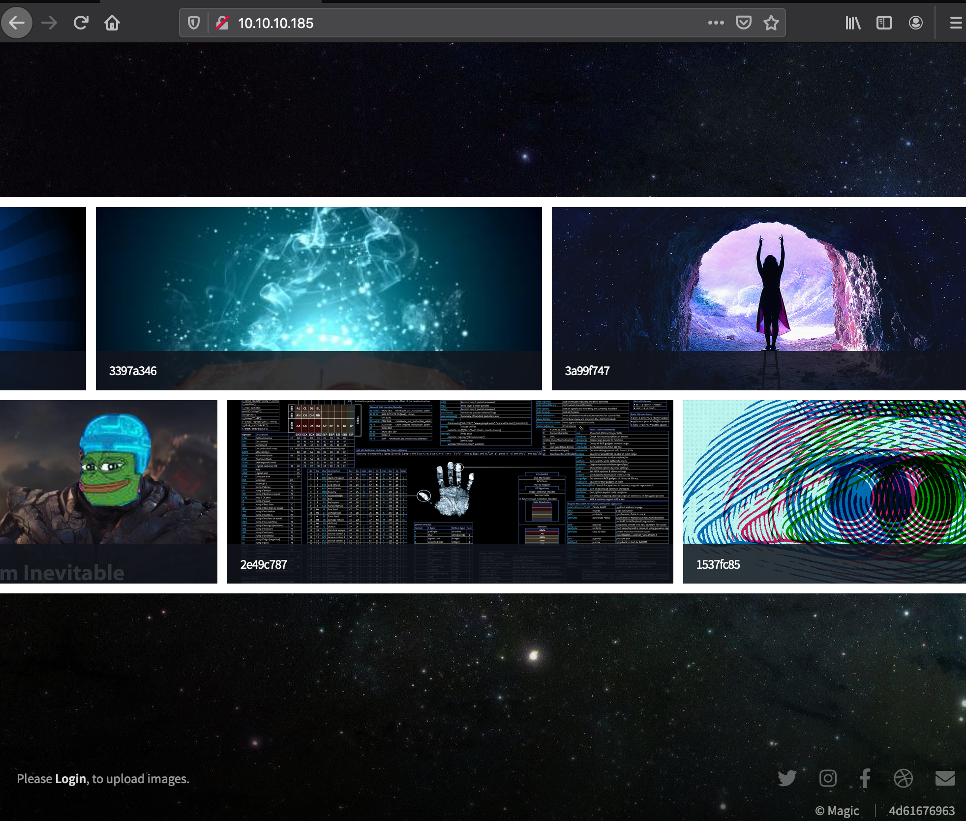Open the Facebook footer icon
Viewport: 966px width, 821px height.
[x=865, y=778]
